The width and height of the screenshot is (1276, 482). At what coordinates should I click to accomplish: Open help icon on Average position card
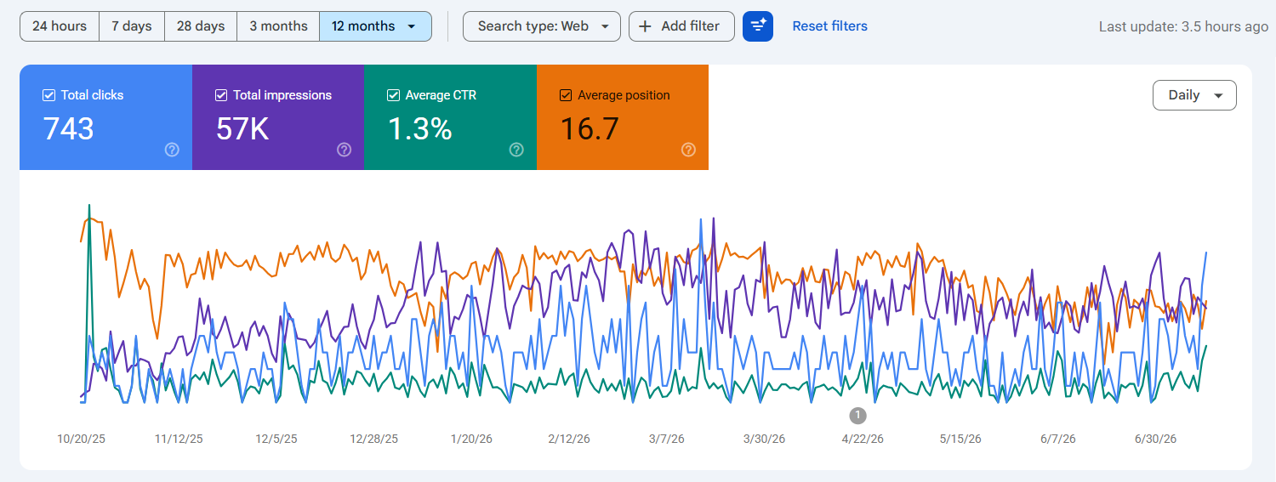(x=688, y=150)
